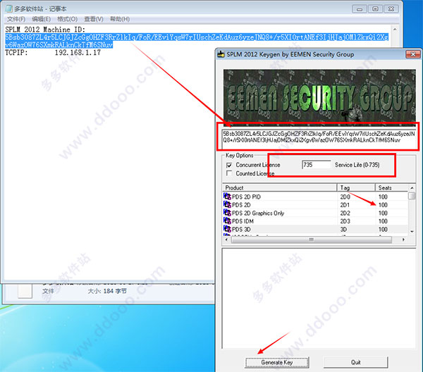Open the 格式(O) menu in Notepad
Viewport: 423px width, 372px height.
[67, 19]
